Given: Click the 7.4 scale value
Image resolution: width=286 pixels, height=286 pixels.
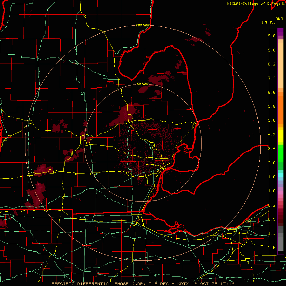Looking at the screenshot, I should tap(272, 78).
